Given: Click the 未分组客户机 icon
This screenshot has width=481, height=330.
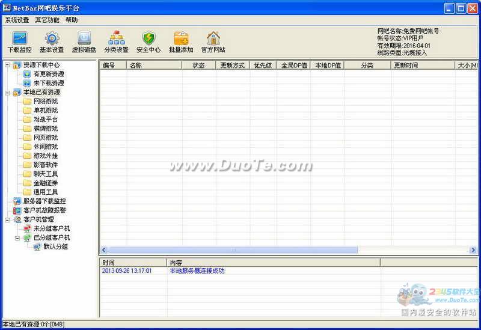Looking at the screenshot, I should [x=27, y=228].
